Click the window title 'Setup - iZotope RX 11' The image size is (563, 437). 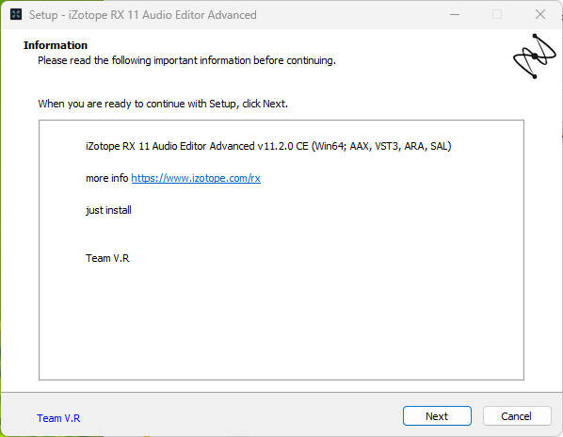(142, 15)
